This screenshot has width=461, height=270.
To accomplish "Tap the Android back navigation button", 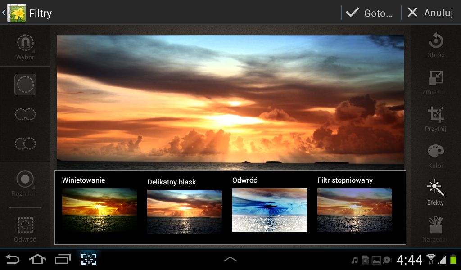I will click(12, 259).
